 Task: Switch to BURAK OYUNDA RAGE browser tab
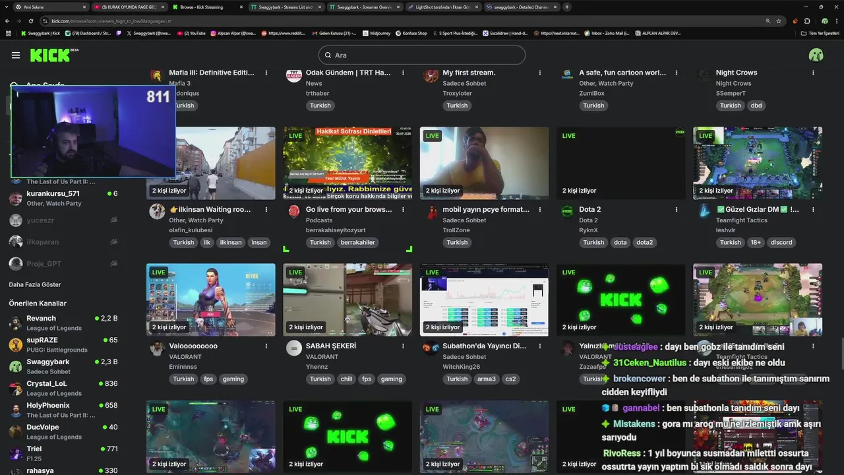tap(129, 7)
